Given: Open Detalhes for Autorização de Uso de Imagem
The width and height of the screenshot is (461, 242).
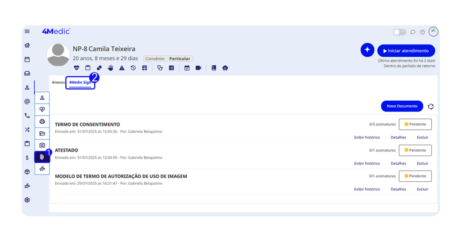Looking at the screenshot, I should [398, 189].
